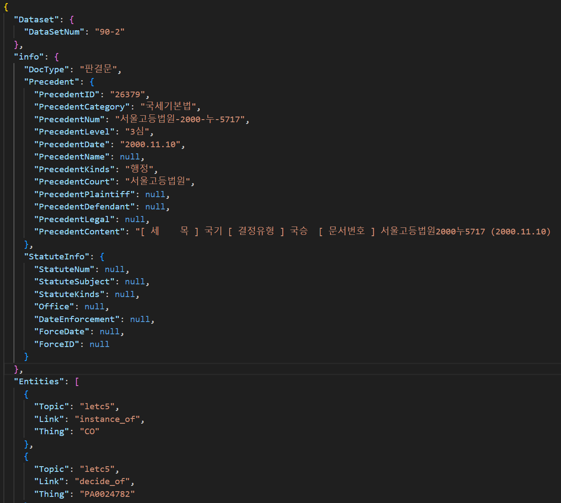
Task: Select the "PrecedentDefendant" key
Action: coord(85,207)
